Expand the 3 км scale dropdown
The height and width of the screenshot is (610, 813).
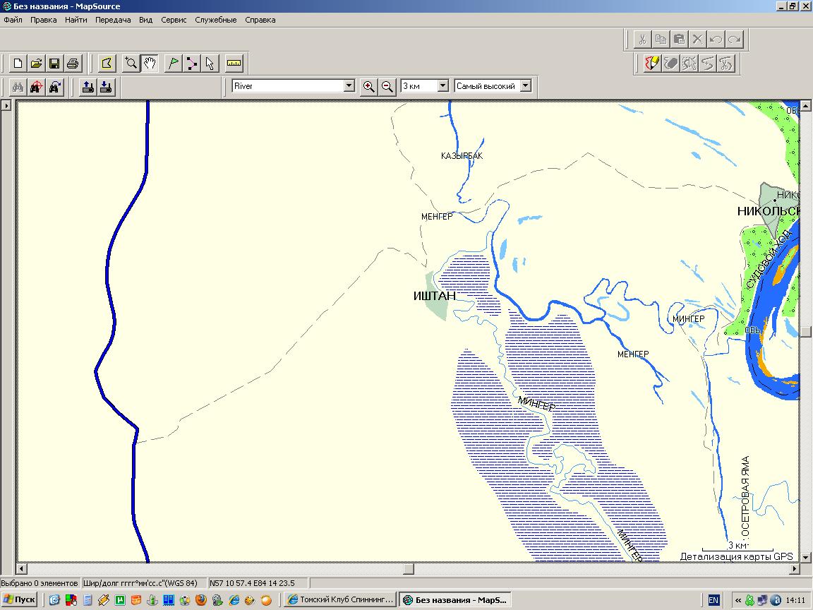pyautogui.click(x=443, y=86)
